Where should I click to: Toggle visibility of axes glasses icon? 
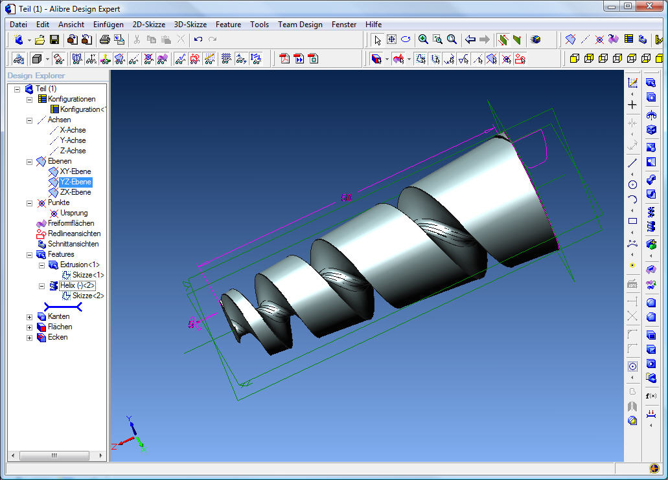tap(133, 59)
